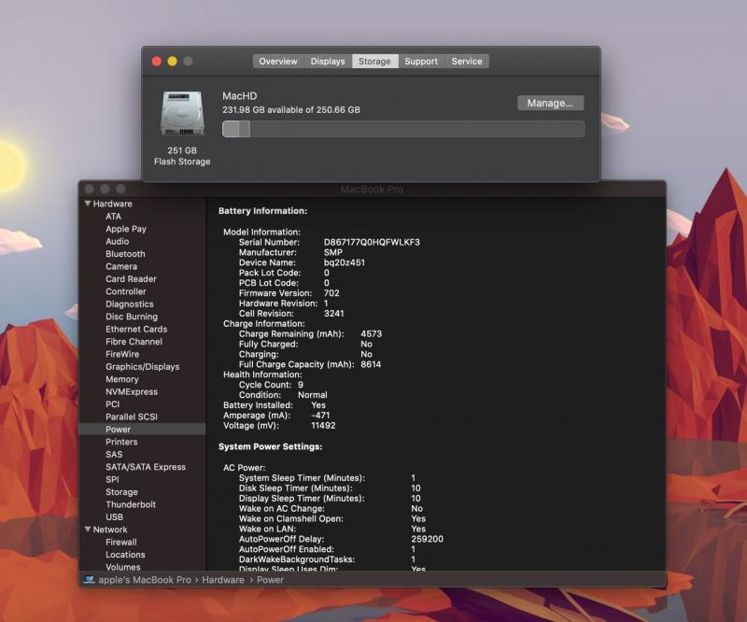Click the Amperage value -471
747x622 pixels.
point(320,416)
